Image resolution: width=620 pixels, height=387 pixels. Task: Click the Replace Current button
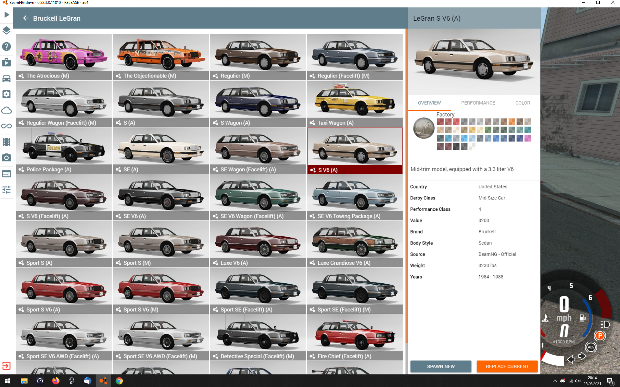tap(507, 366)
